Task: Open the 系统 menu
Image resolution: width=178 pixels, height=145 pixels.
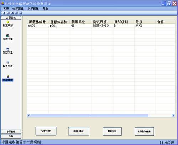Action: tap(6, 9)
